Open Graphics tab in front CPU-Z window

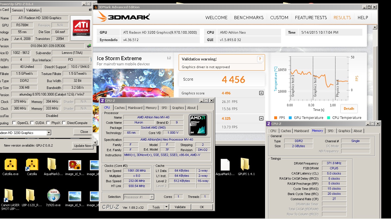[x=178, y=108]
